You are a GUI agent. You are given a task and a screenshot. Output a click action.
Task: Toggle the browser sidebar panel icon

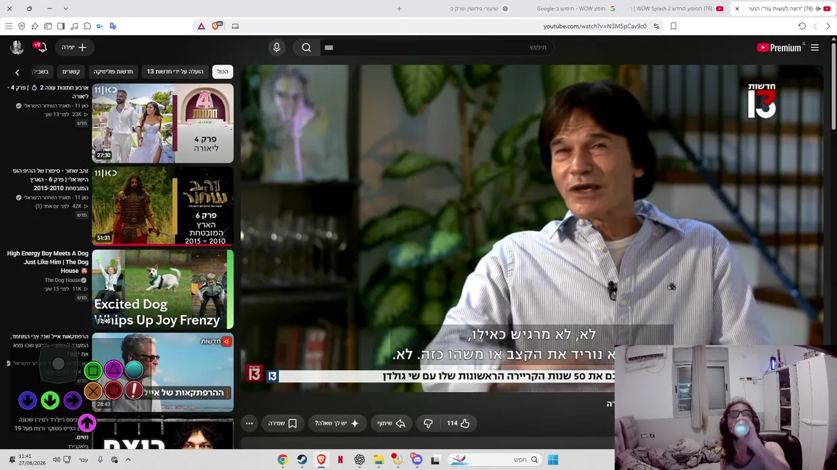point(61,26)
